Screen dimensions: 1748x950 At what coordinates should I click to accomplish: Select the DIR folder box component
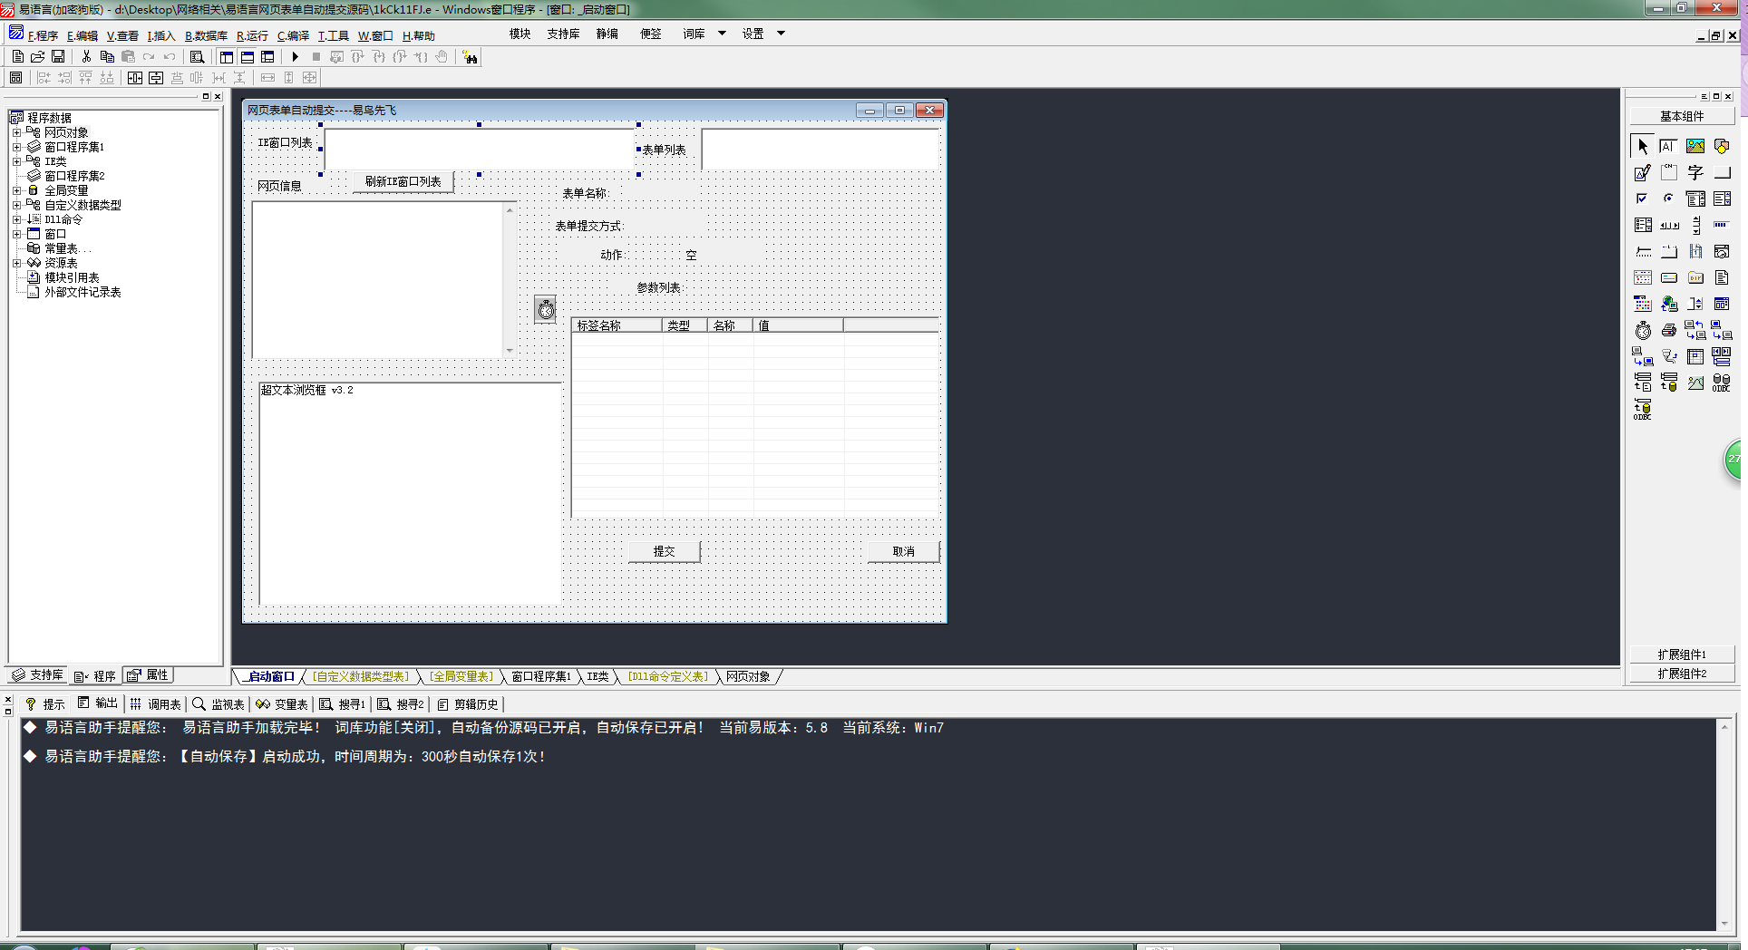[1695, 277]
